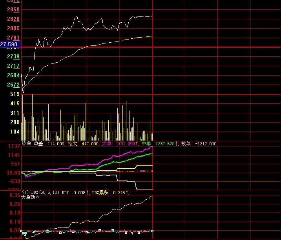Select the green 2739 price label
This screenshot has width=281, height=240.
(13, 57)
